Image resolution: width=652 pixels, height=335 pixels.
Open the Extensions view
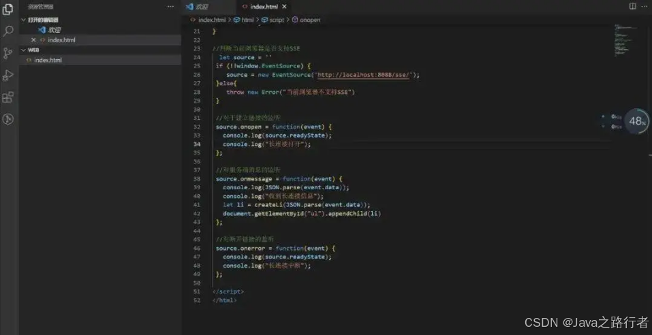click(8, 97)
